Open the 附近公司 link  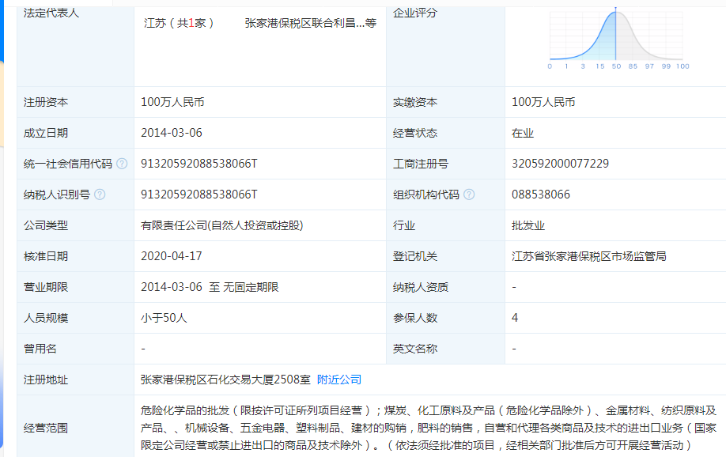pos(339,380)
